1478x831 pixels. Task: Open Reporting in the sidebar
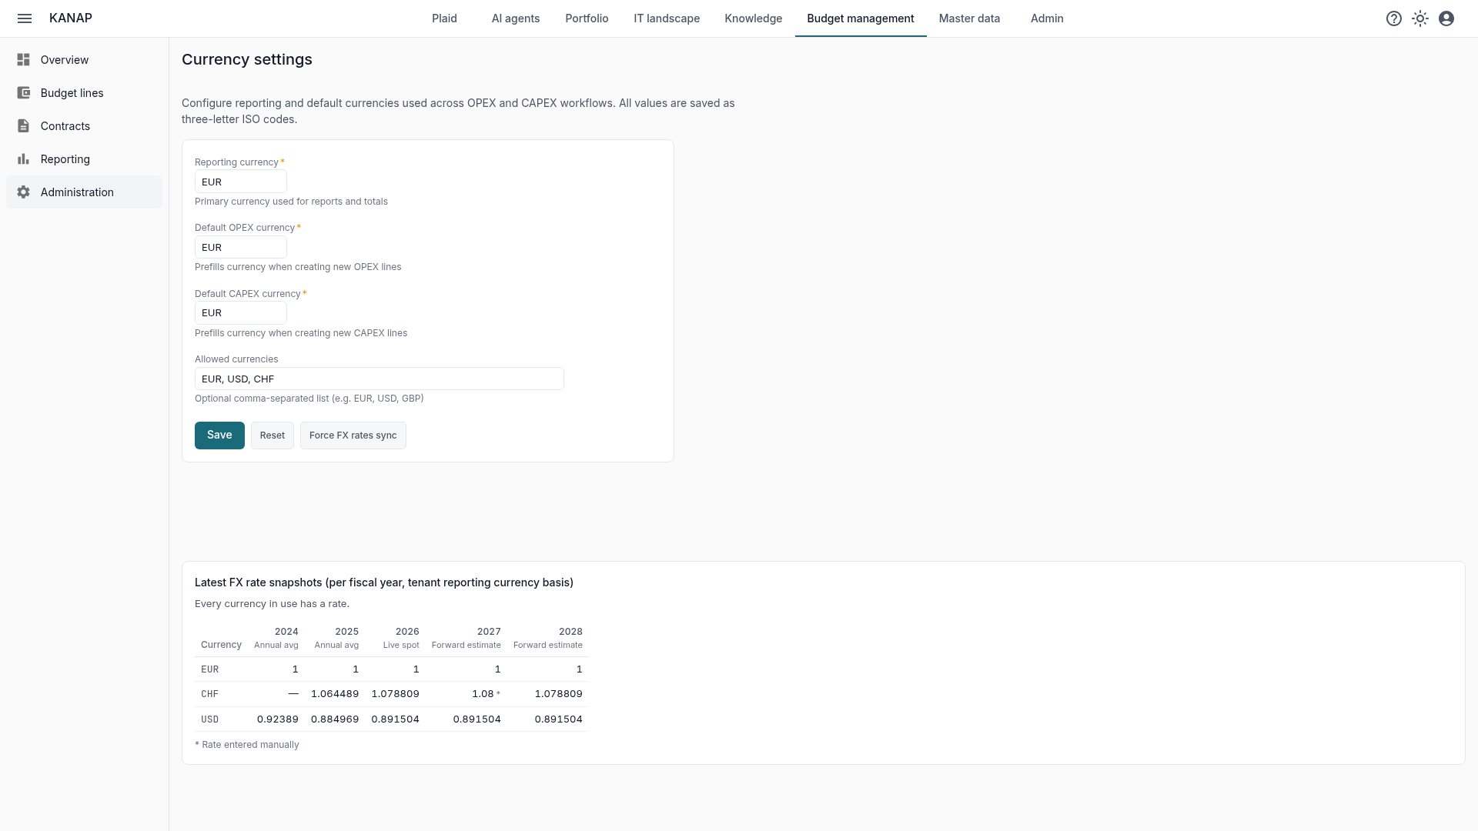pyautogui.click(x=85, y=159)
